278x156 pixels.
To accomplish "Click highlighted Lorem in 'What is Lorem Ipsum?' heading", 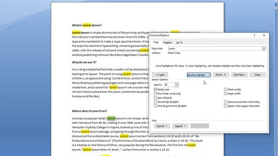I will (x=87, y=25).
